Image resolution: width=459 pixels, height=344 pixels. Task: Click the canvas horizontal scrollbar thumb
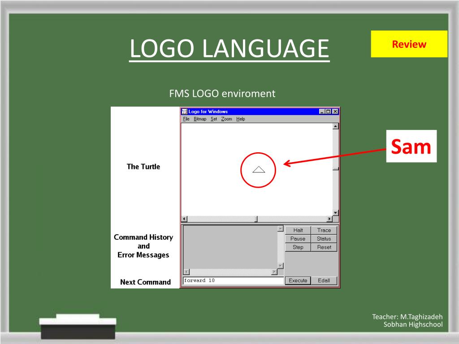point(256,219)
